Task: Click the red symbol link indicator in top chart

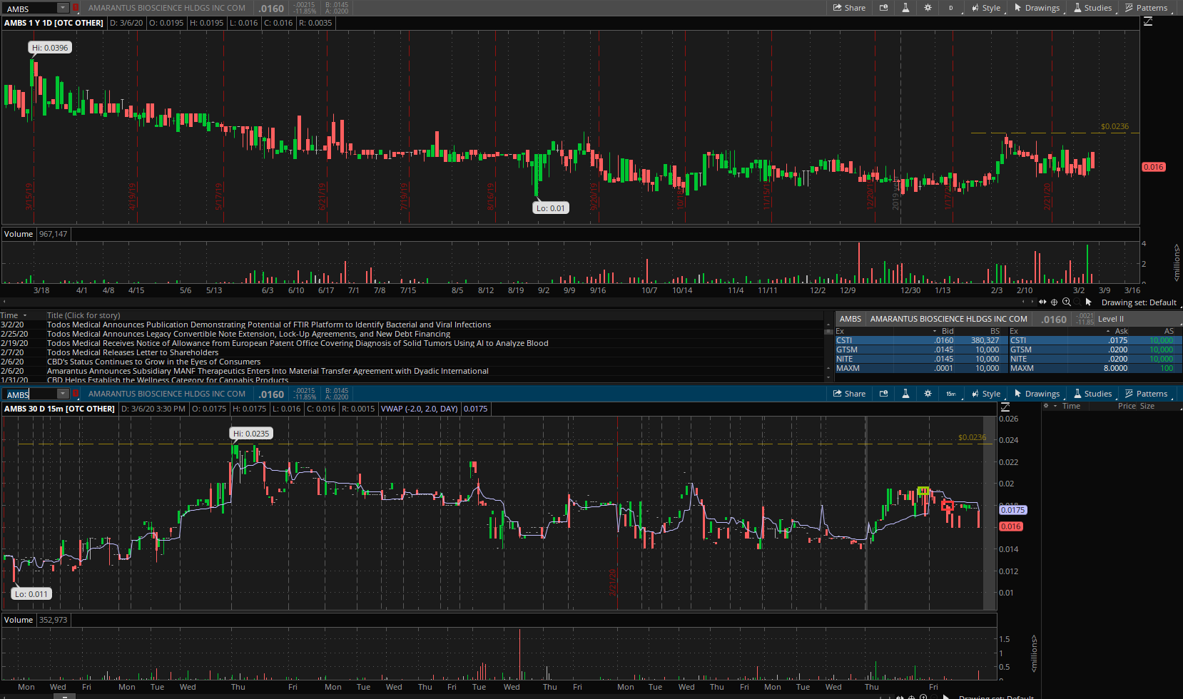Action: pyautogui.click(x=76, y=8)
